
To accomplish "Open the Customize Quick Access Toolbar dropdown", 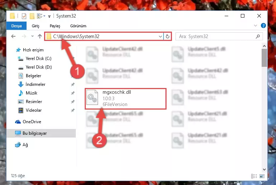I will point(50,17).
